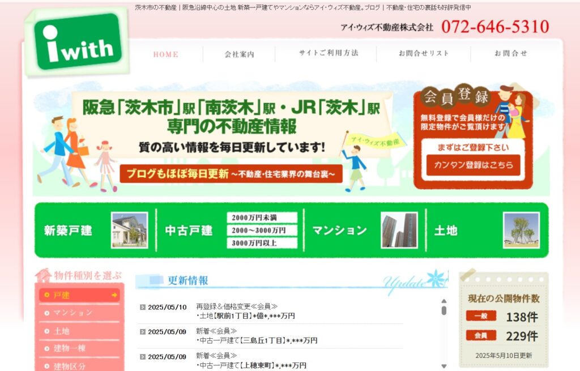Select 建物区分 in the sidebar

pyautogui.click(x=79, y=366)
